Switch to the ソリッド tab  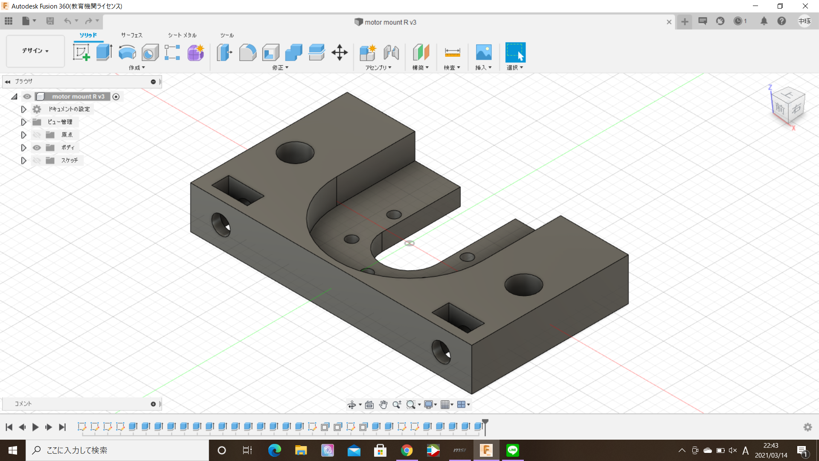click(x=88, y=35)
